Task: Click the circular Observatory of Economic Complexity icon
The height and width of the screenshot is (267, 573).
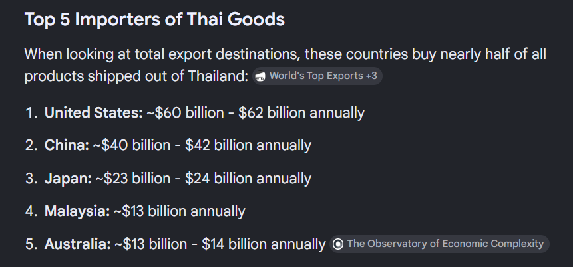Action: 338,244
